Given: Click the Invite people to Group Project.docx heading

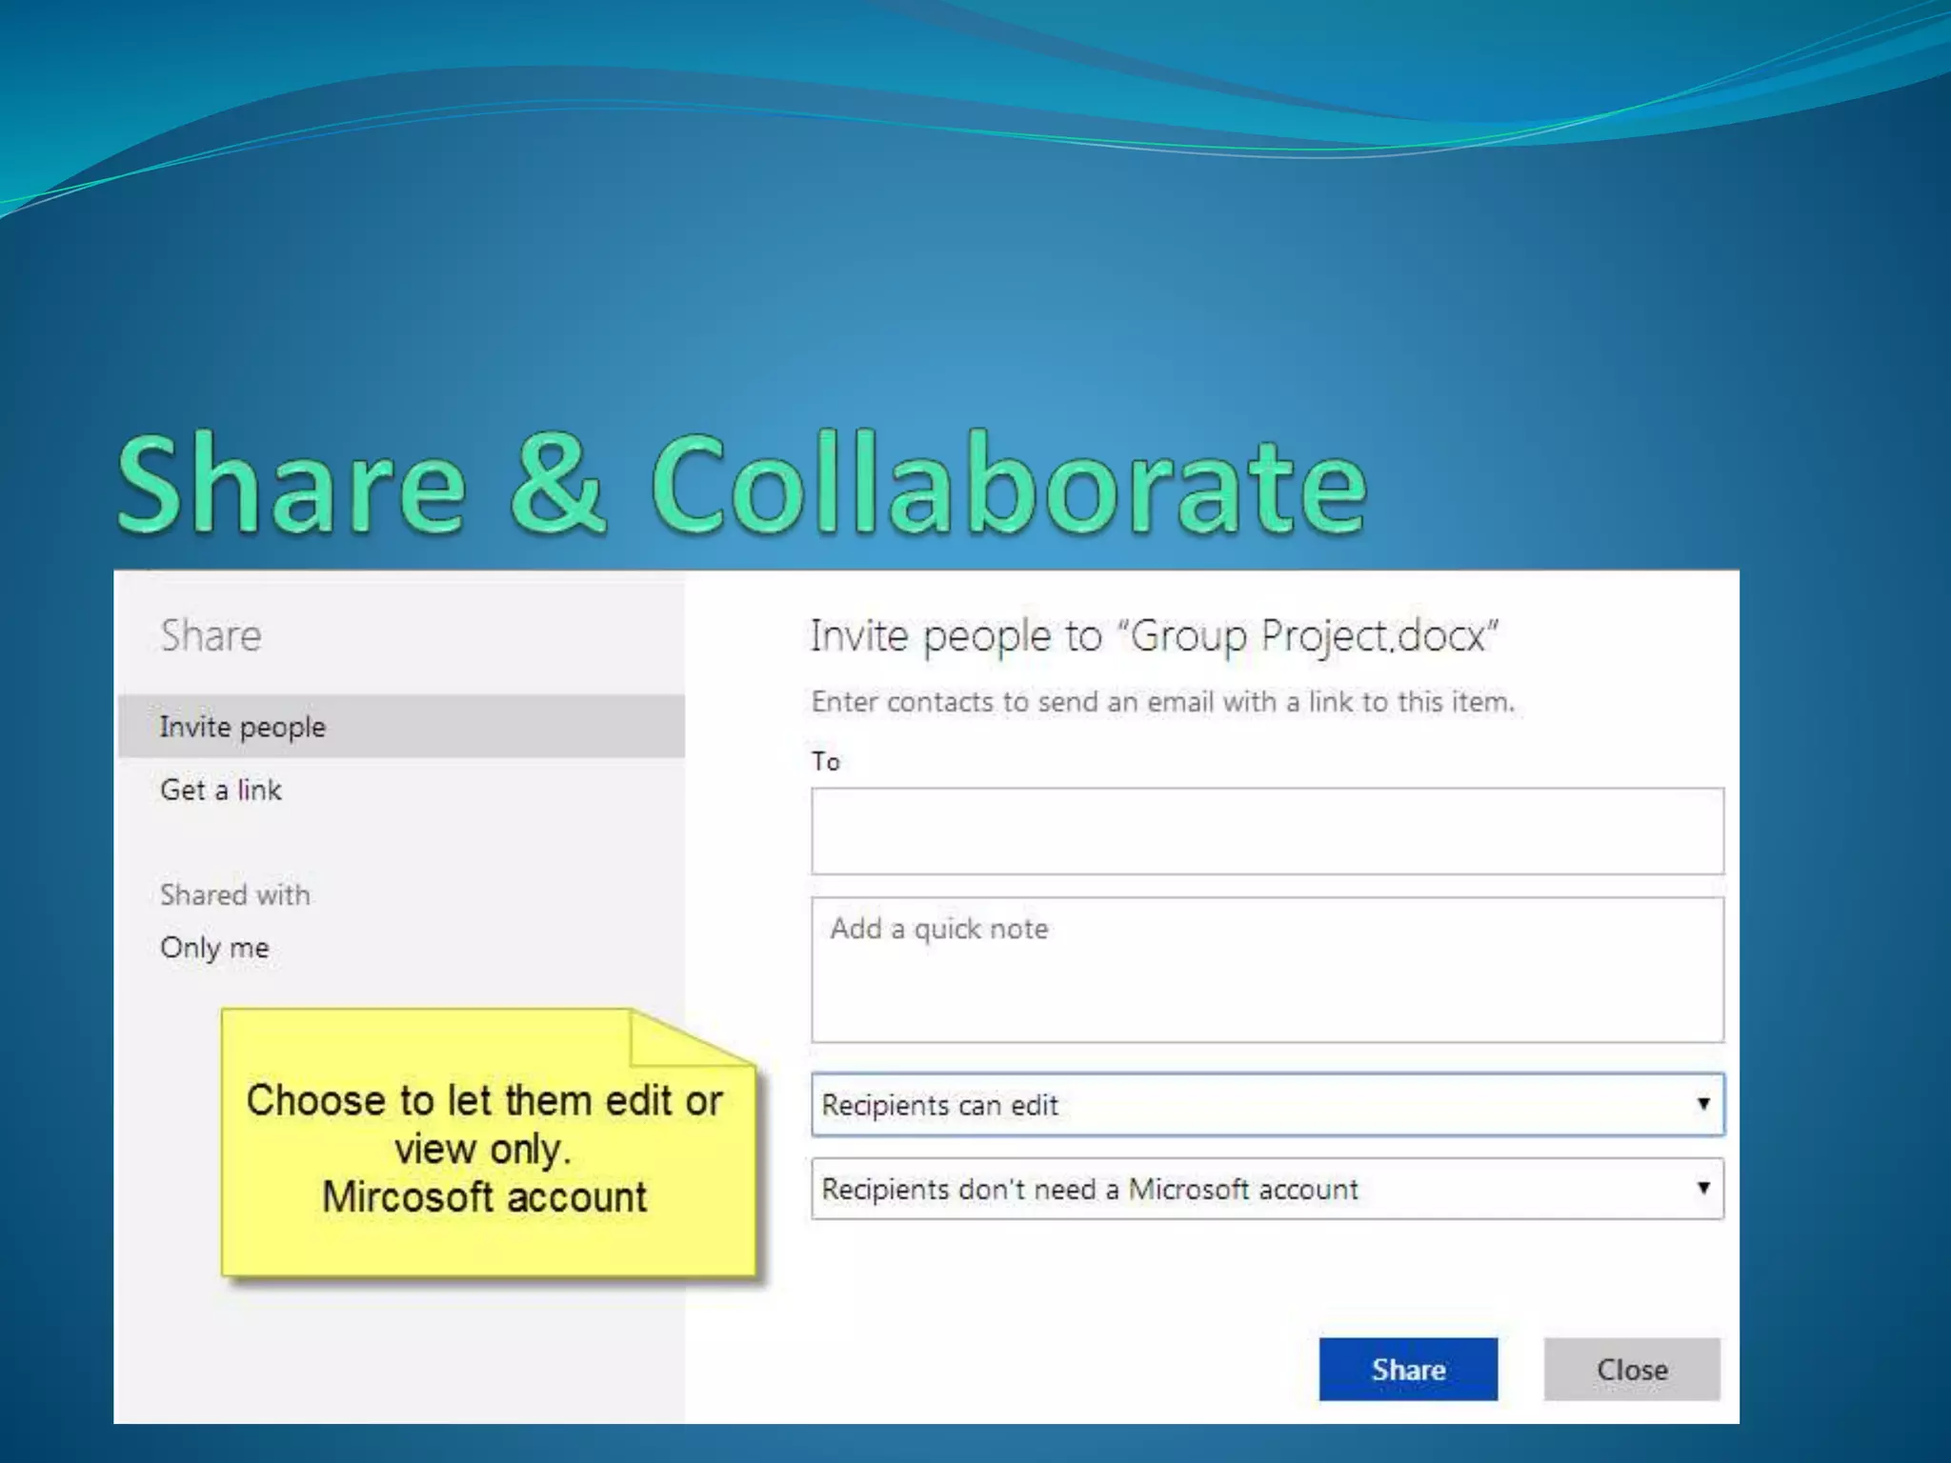Looking at the screenshot, I should pos(1154,635).
